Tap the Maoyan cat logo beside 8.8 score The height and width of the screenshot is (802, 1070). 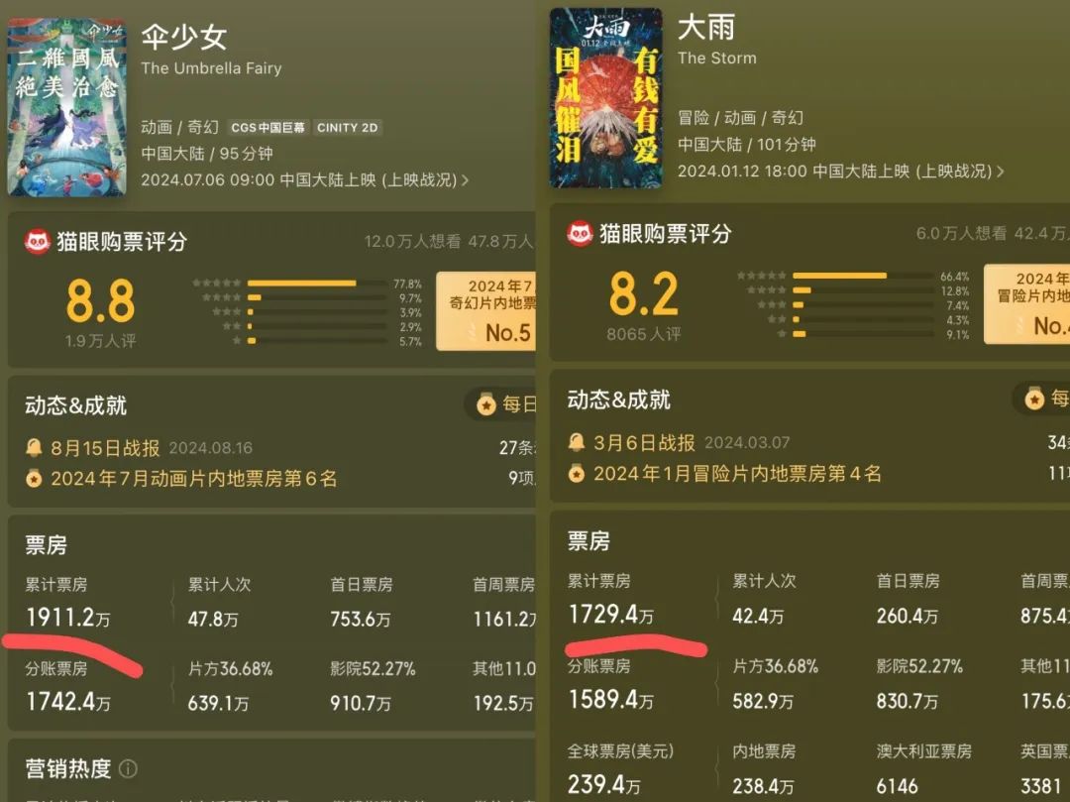tap(38, 242)
